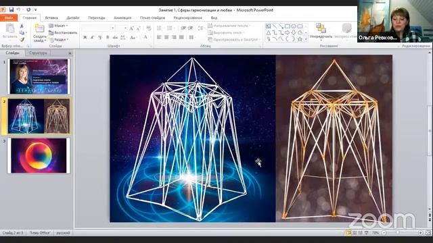
Task: Click the numbered list icon
Action: point(170,28)
